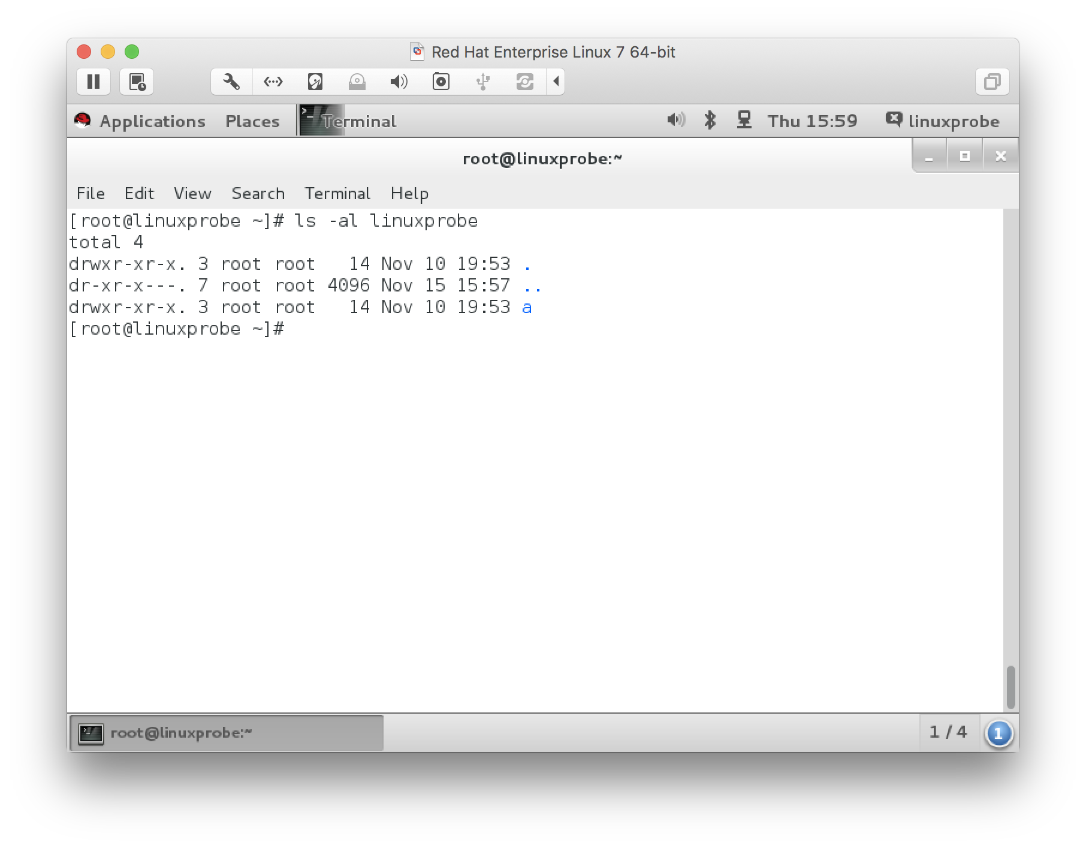Select the root@linuxprobe taskbar entry
The width and height of the screenshot is (1086, 848).
point(227,733)
